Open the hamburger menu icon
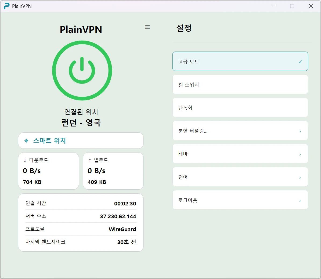 pos(147,27)
